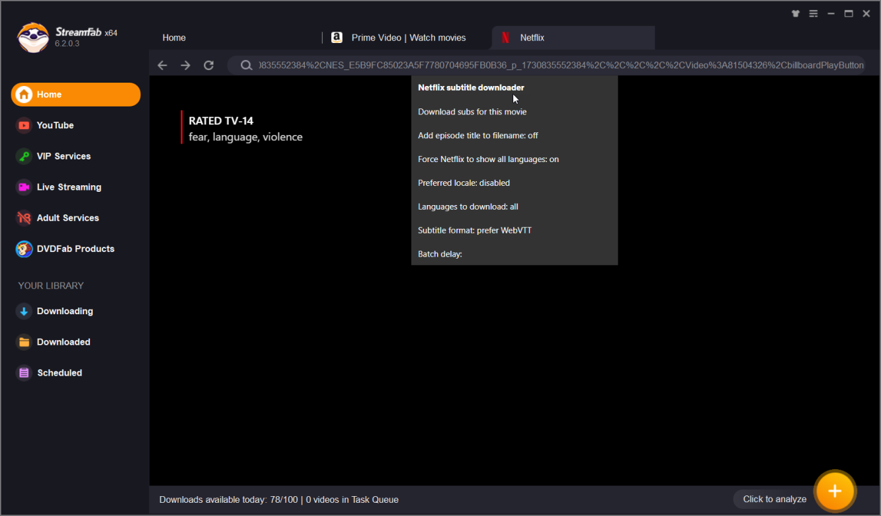This screenshot has width=881, height=516.
Task: Choose "Download subs for this movie"
Action: pyautogui.click(x=472, y=112)
